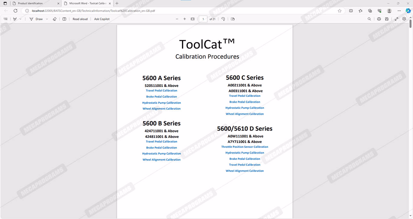Save the PDF with the disk icon

tap(387, 19)
